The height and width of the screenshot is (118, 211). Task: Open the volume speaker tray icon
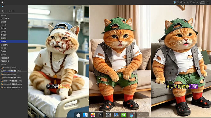[194, 2]
